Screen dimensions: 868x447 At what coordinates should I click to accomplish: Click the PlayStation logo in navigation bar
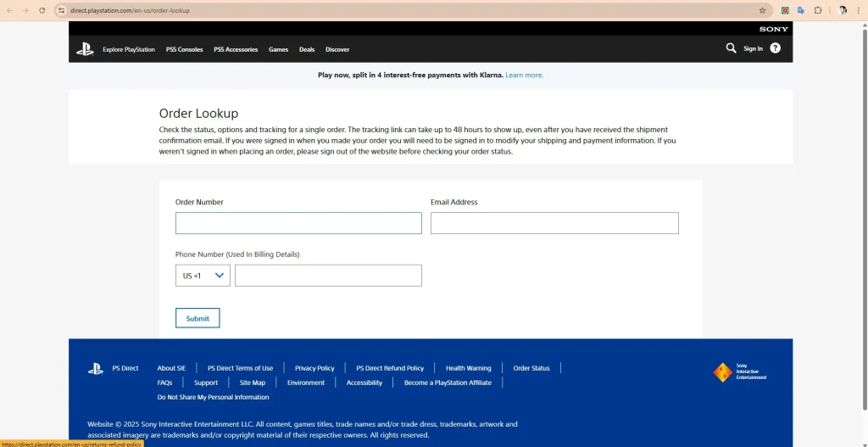[85, 49]
